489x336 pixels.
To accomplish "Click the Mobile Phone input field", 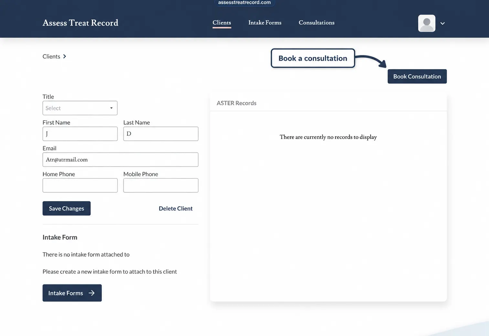I will click(161, 185).
